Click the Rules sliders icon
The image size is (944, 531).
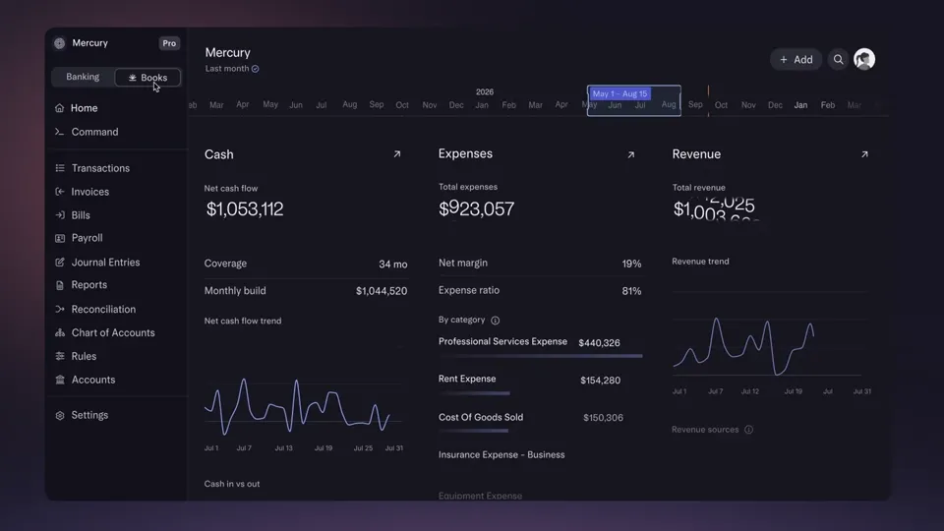60,356
